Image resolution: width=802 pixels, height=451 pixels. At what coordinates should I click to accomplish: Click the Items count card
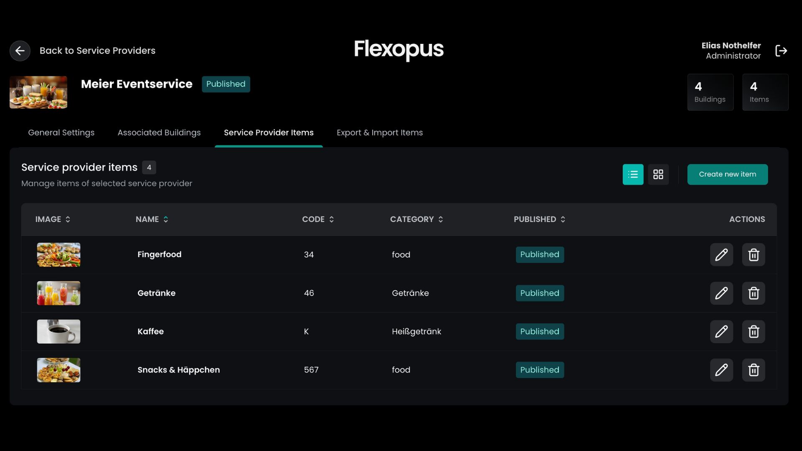coord(765,92)
